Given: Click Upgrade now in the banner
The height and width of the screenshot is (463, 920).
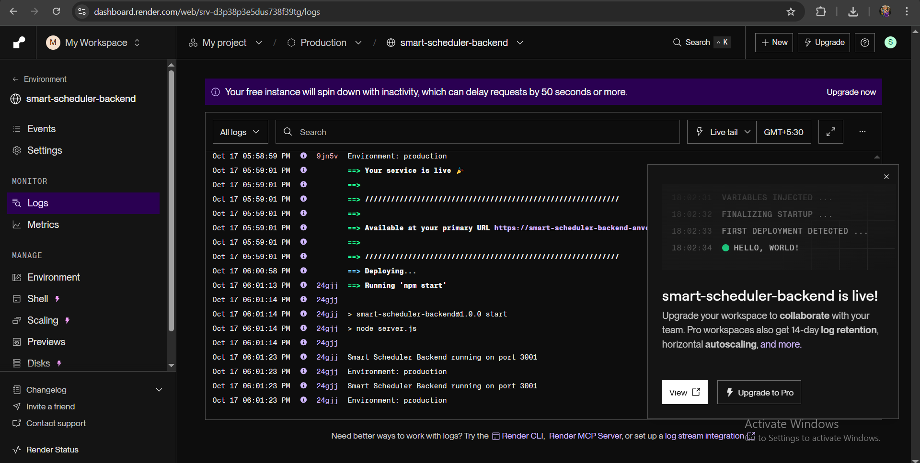Looking at the screenshot, I should coord(851,92).
